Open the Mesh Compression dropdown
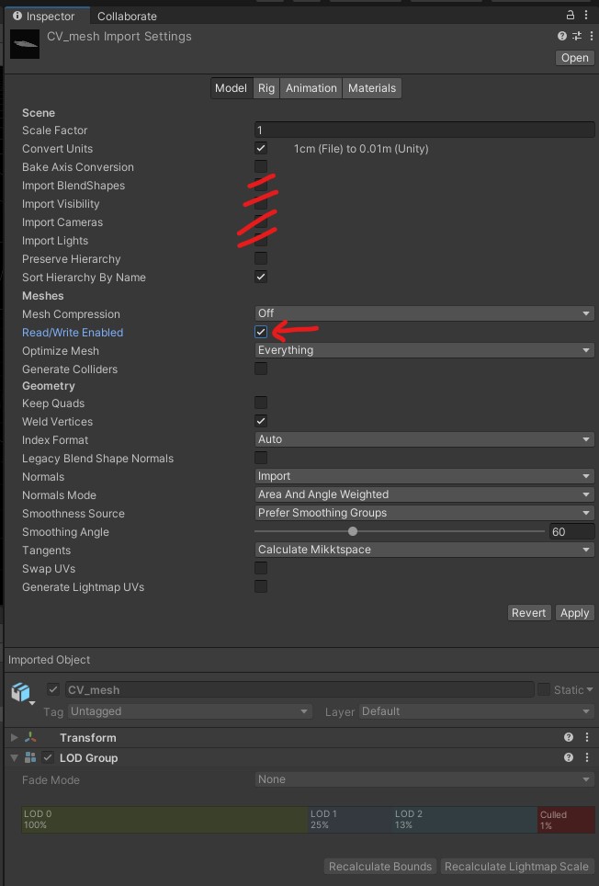 (x=424, y=313)
